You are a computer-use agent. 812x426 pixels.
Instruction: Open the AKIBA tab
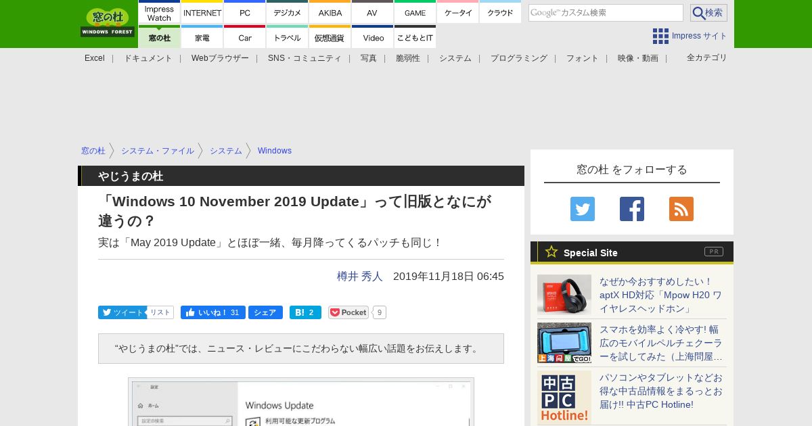coord(330,13)
